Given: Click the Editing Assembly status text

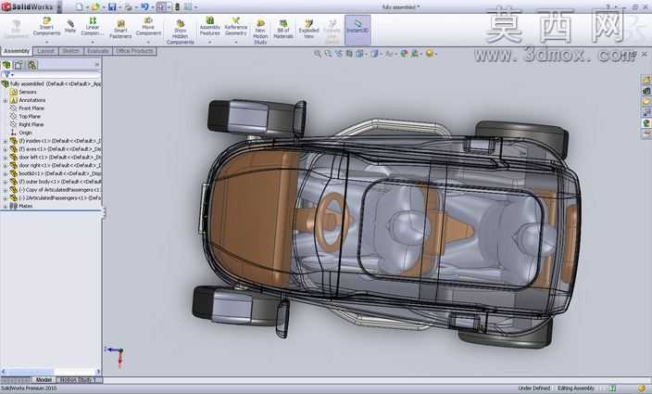Looking at the screenshot, I should 576,388.
